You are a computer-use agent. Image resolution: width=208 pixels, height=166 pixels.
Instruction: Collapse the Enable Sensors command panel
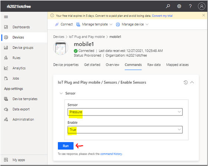(192, 83)
